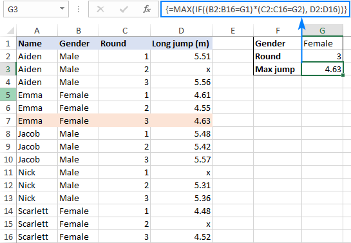Select Male in row 9
The image size is (351, 243).
[78, 146]
